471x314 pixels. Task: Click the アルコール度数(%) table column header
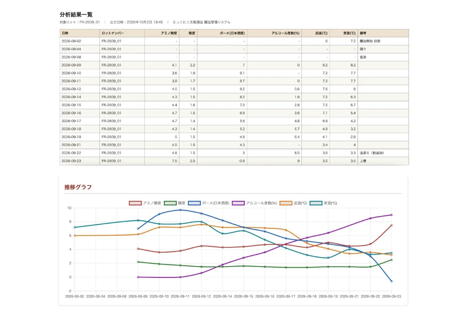tap(274, 33)
